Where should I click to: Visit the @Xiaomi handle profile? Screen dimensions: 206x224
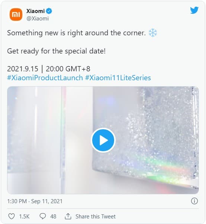click(x=38, y=19)
